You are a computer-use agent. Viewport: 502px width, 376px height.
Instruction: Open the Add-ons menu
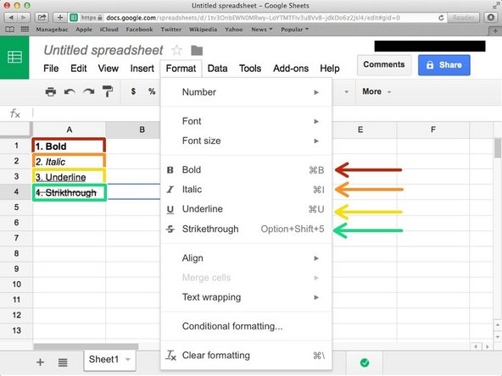[x=291, y=69]
